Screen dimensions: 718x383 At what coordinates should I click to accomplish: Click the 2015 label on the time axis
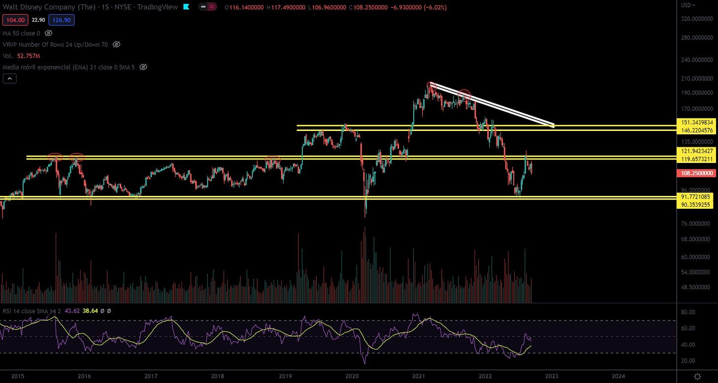pyautogui.click(x=18, y=376)
